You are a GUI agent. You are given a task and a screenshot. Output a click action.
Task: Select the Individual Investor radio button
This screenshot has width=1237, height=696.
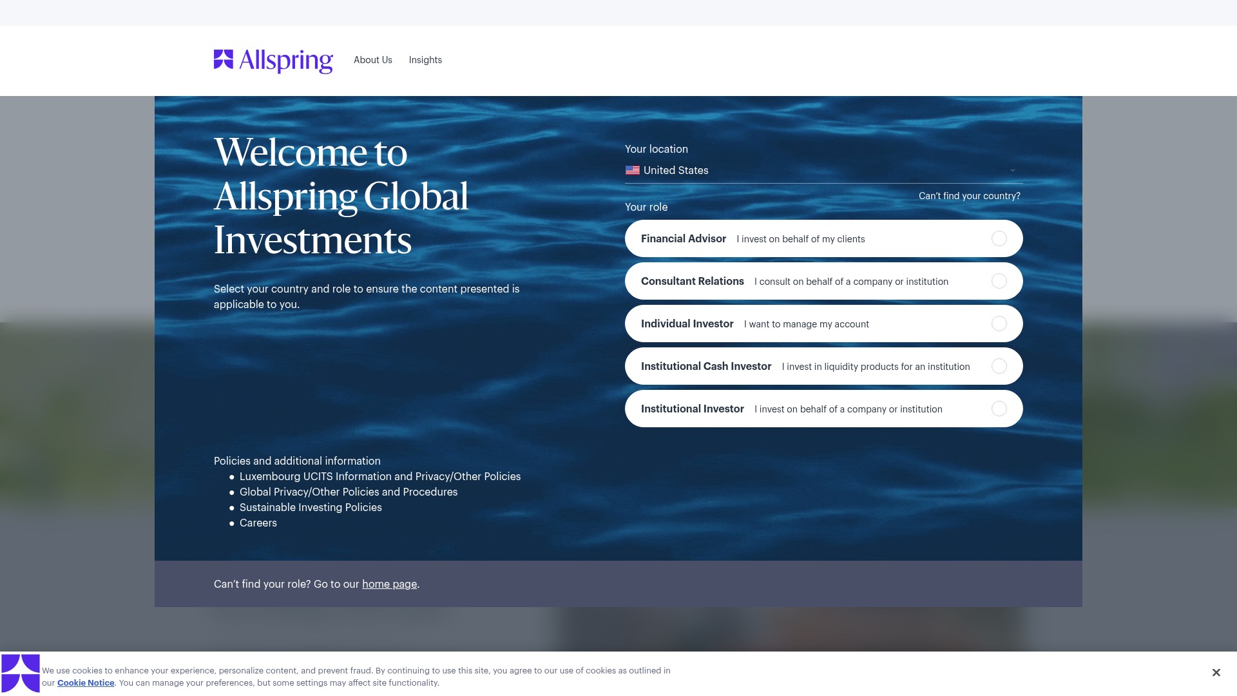point(999,324)
